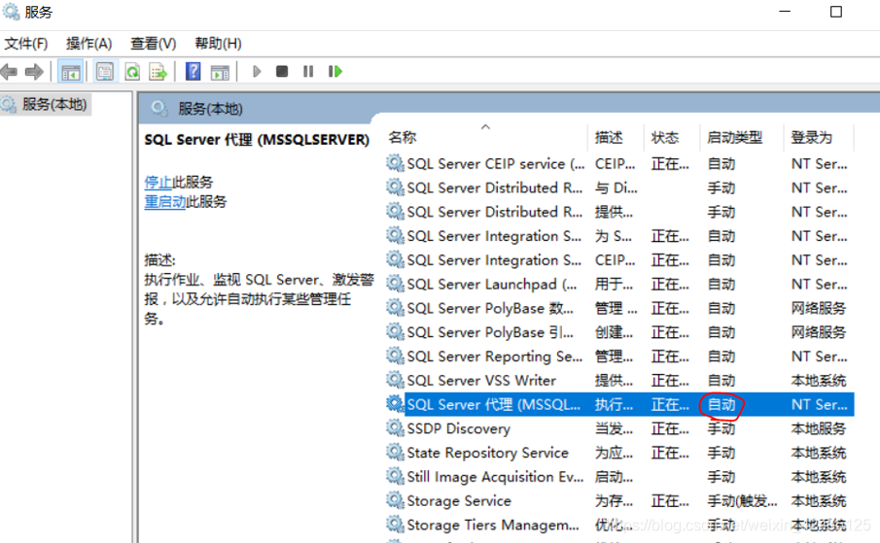
Task: Select the Still Image Acquisition Ev... row
Action: [619, 477]
